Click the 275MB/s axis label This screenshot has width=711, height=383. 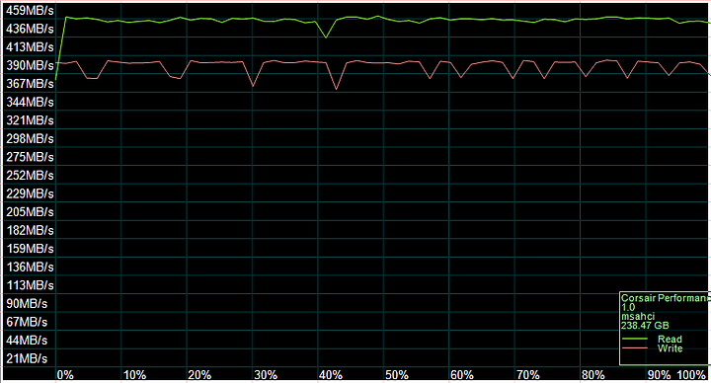[30, 157]
